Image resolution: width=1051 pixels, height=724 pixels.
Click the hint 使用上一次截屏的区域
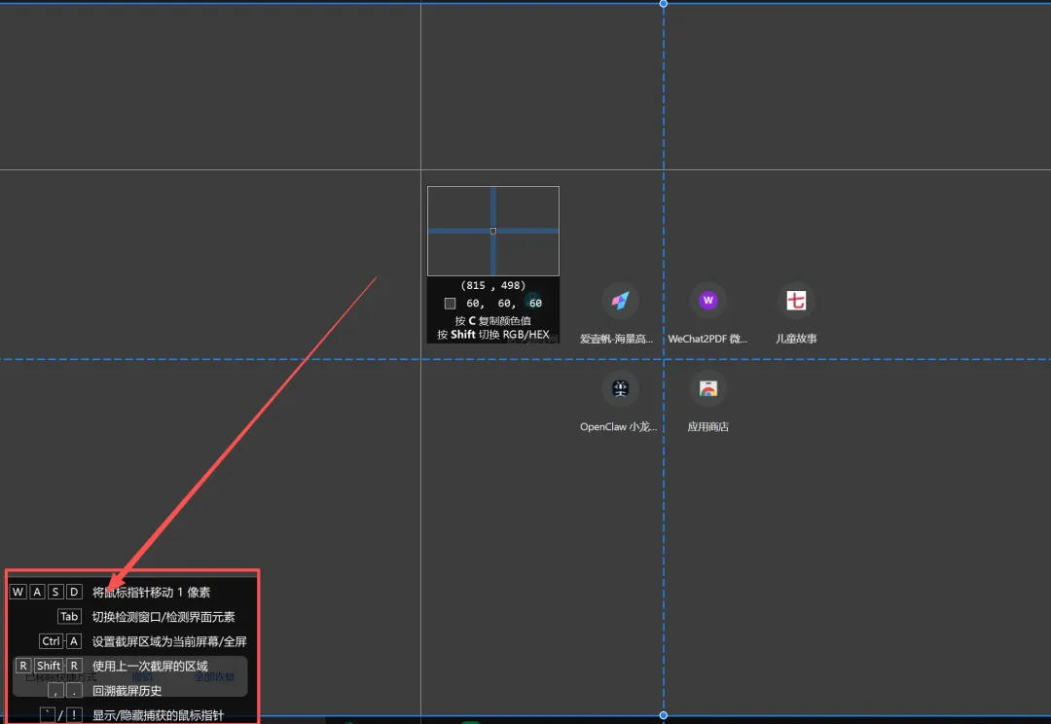[x=150, y=667]
